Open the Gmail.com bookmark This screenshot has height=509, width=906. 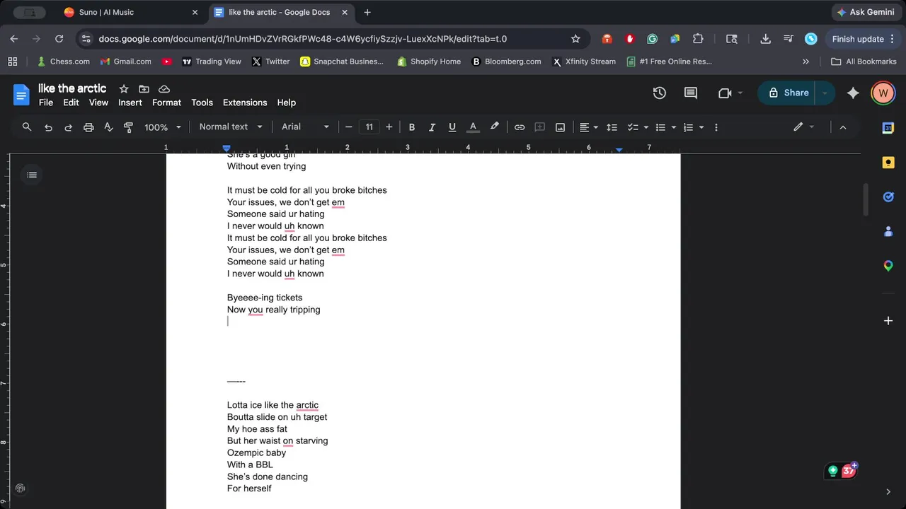coord(125,62)
